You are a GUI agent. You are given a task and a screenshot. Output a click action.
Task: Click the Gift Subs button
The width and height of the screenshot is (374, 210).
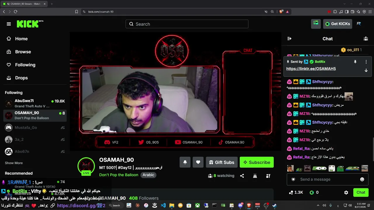point(221,162)
